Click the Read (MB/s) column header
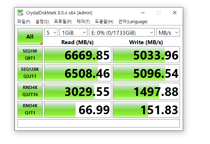Screen dimensions: 210x144 tap(77, 42)
